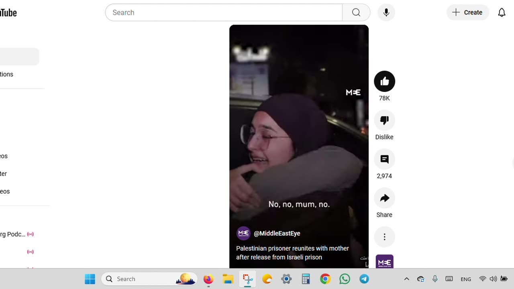Click the Create button
Image resolution: width=514 pixels, height=289 pixels.
tap(468, 12)
